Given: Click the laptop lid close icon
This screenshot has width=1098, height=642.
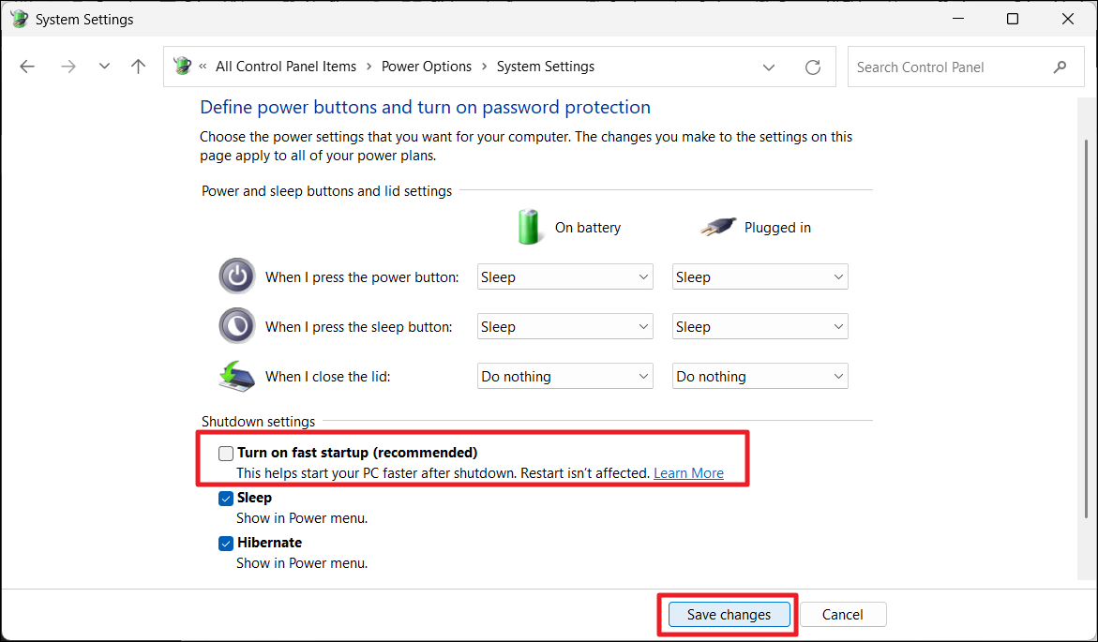Looking at the screenshot, I should click(x=236, y=376).
